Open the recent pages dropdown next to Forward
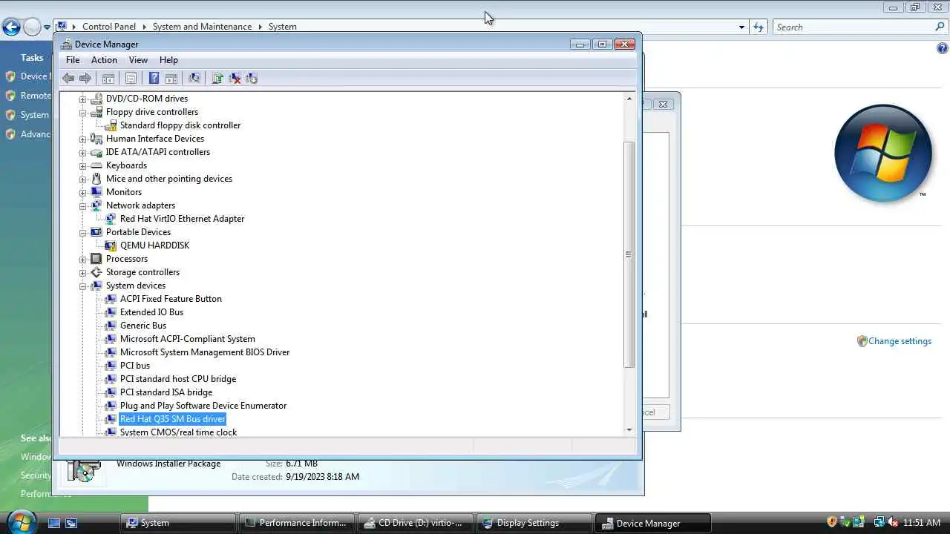This screenshot has width=950, height=534. (47, 27)
